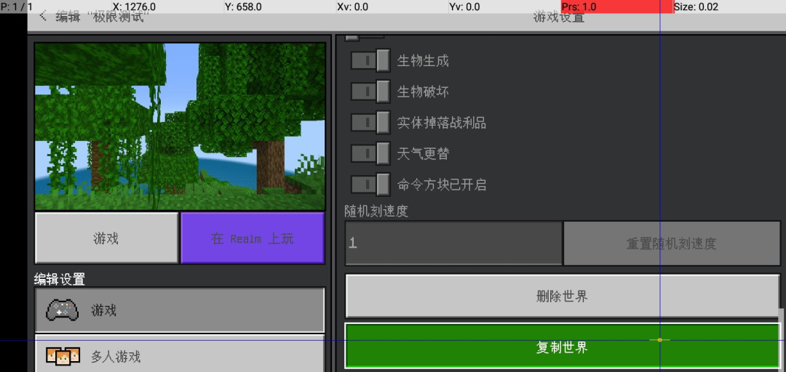Open the 游戏 settings tab in sidebar
786x372 pixels.
point(180,310)
